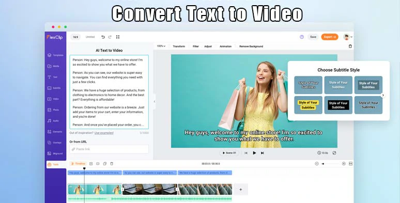The height and width of the screenshot is (203, 400).
Task: Set scene duration via 10.0s clock
Action: 322,153
